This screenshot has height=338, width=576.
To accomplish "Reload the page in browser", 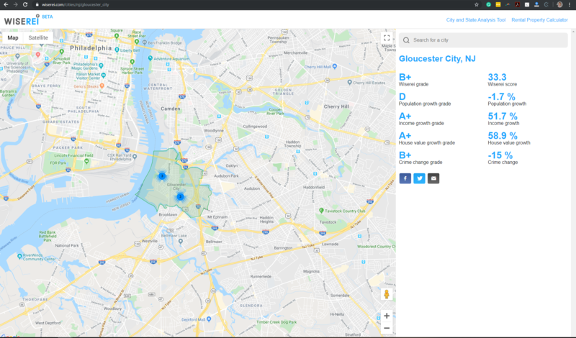I will (27, 4).
